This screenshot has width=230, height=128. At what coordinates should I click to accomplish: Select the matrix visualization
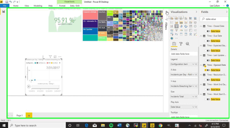pyautogui.click(x=186, y=34)
